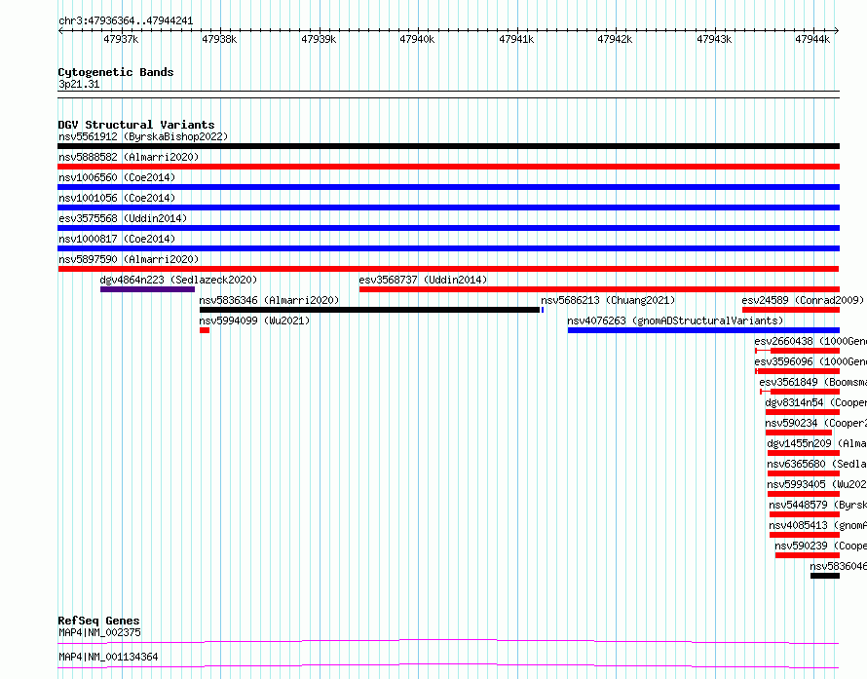Select the nsv590239 variant label

820,546
